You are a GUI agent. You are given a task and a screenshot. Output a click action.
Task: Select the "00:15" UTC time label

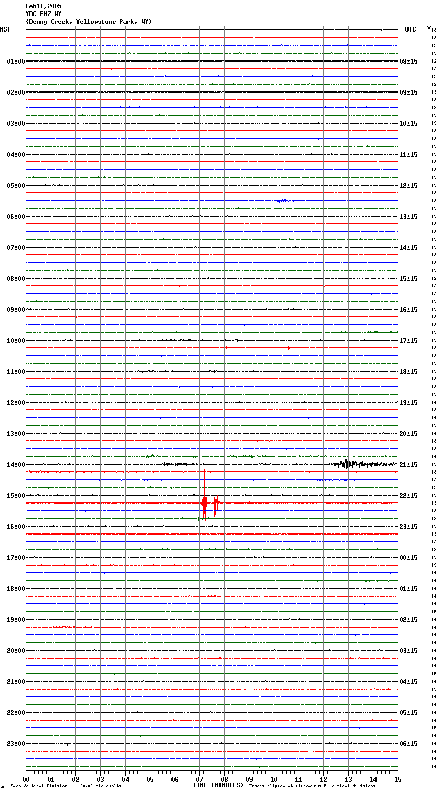pyautogui.click(x=409, y=558)
